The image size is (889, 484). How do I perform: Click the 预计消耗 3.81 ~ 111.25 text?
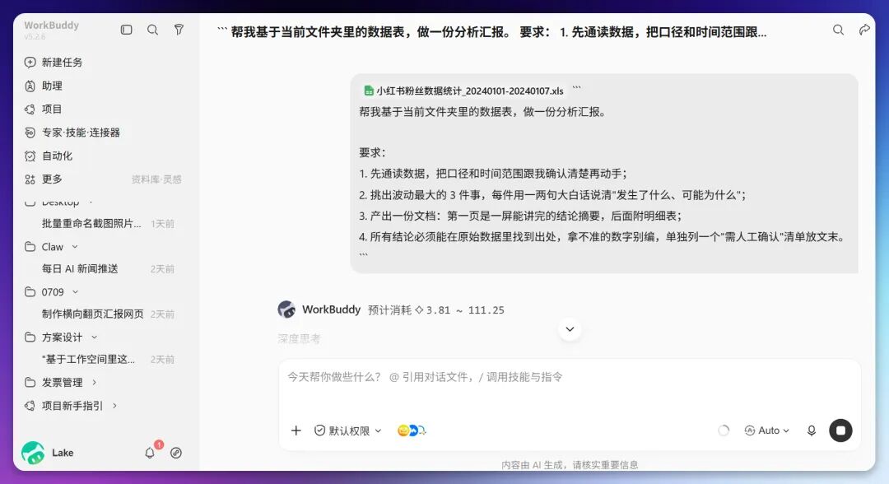pyautogui.click(x=436, y=310)
